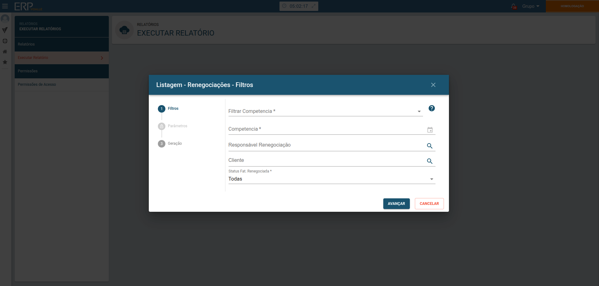Image resolution: width=599 pixels, height=286 pixels.
Task: Search for Responsável Renegociação via magnifier
Action: [x=430, y=146]
